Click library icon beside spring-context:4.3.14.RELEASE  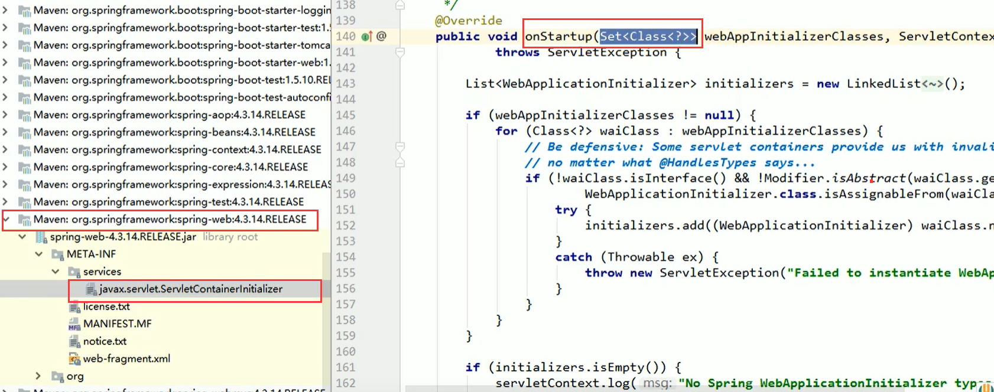pyautogui.click(x=25, y=150)
